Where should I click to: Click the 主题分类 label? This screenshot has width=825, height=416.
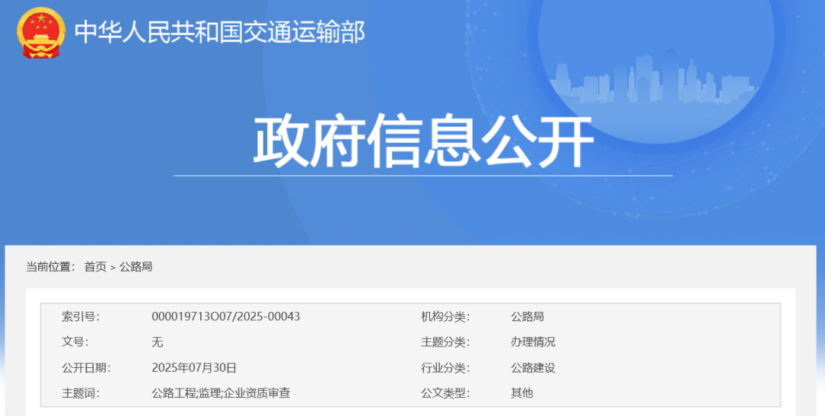pos(445,342)
